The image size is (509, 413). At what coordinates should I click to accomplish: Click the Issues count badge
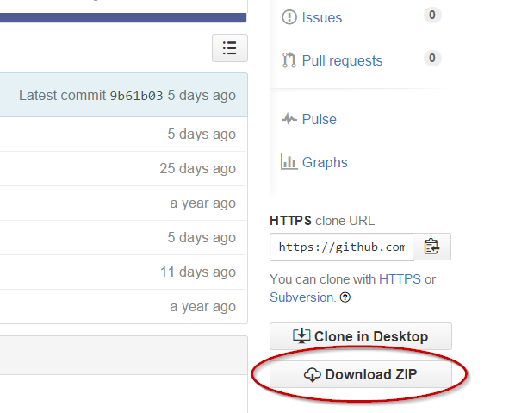coord(432,15)
